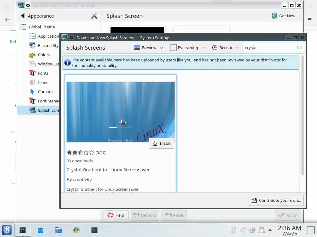Select Fonts in the sidebar

pyautogui.click(x=44, y=73)
